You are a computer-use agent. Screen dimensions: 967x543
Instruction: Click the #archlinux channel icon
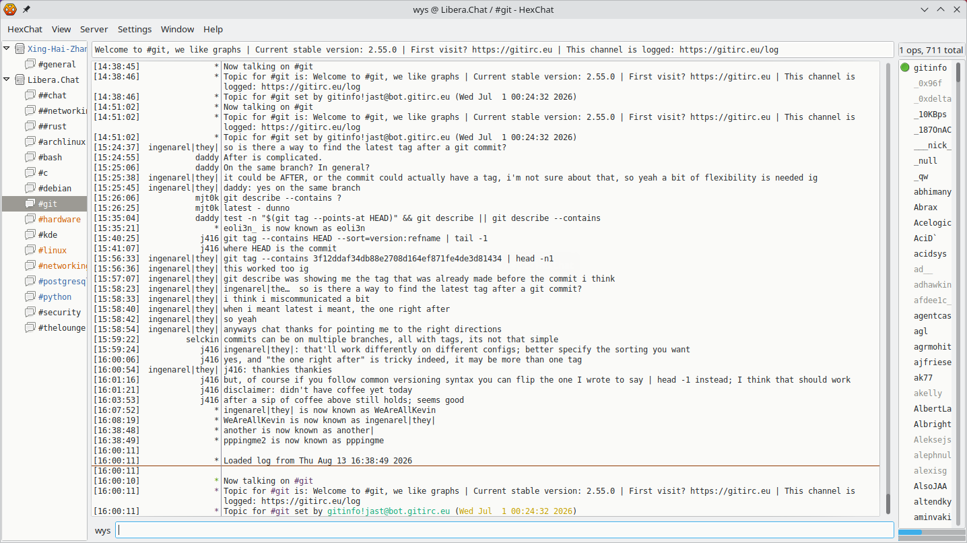click(x=30, y=141)
